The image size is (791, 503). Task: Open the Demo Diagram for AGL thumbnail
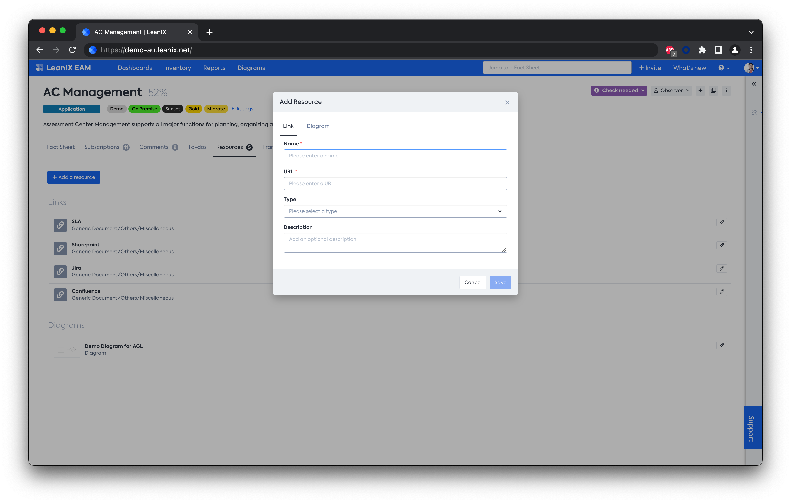point(67,350)
